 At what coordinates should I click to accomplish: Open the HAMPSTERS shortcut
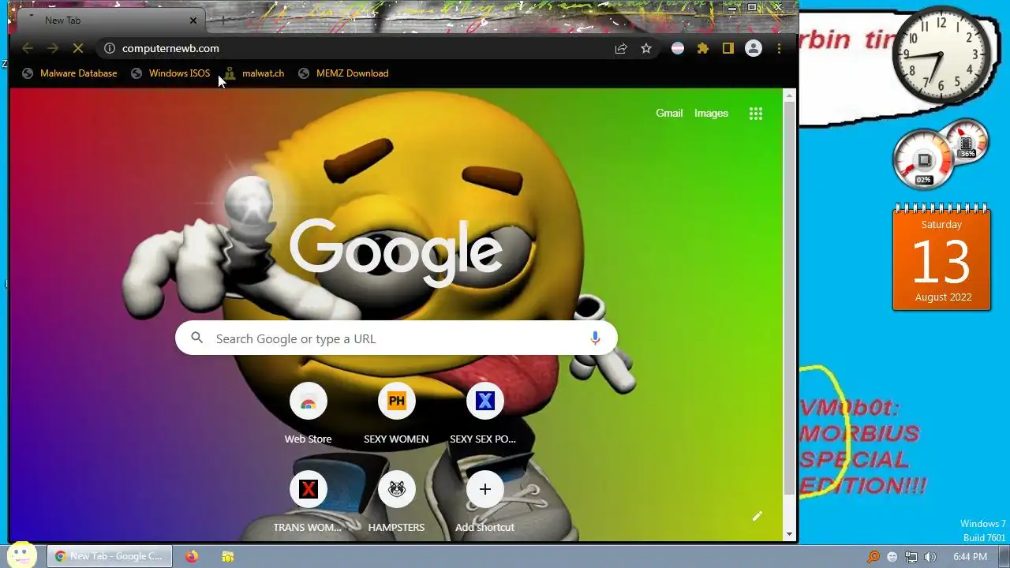click(x=396, y=502)
